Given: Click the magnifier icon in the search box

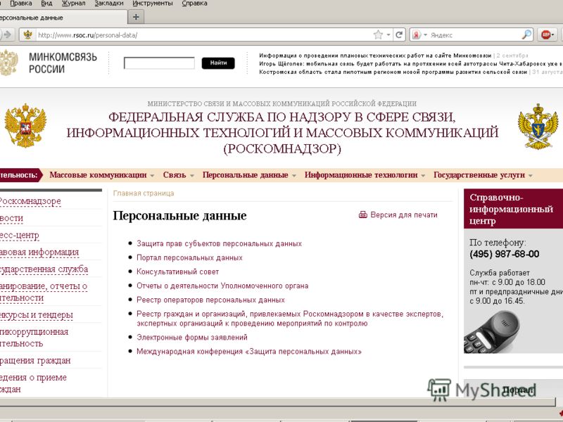Looking at the screenshot, I should click(x=526, y=34).
